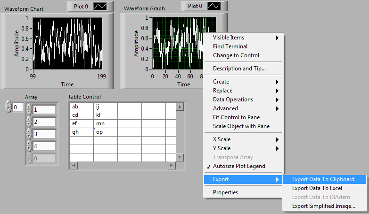Open Y Scale submenu
The height and width of the screenshot is (214, 369).
(243, 148)
